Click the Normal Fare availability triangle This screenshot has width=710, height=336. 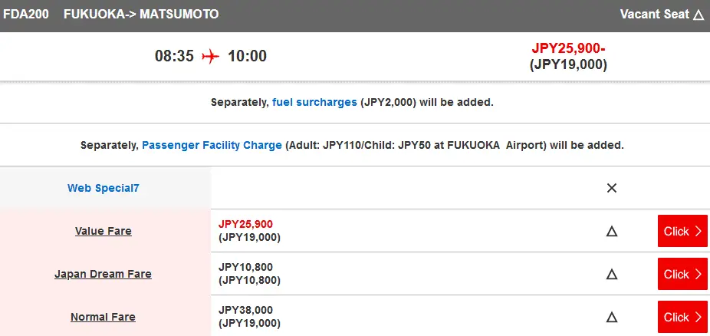pos(612,317)
